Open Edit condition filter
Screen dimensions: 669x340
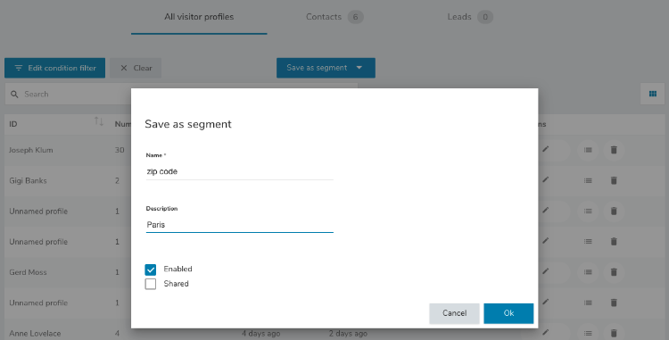click(54, 68)
